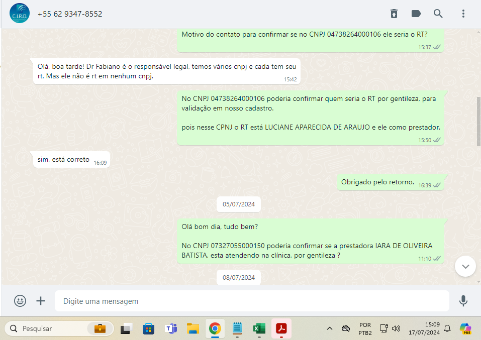Open the three-dot chat menu

(463, 14)
